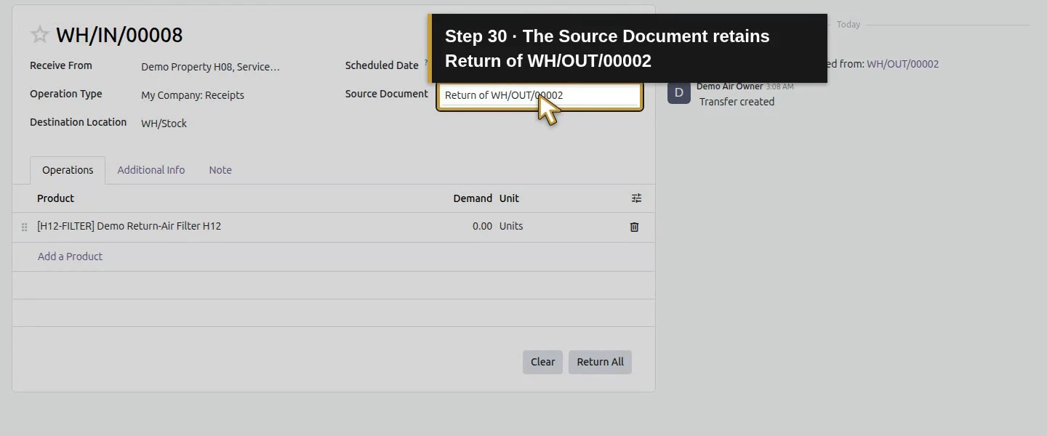Screen dimensions: 1047x436
Task: Click the Unit column header
Action: [x=509, y=198]
